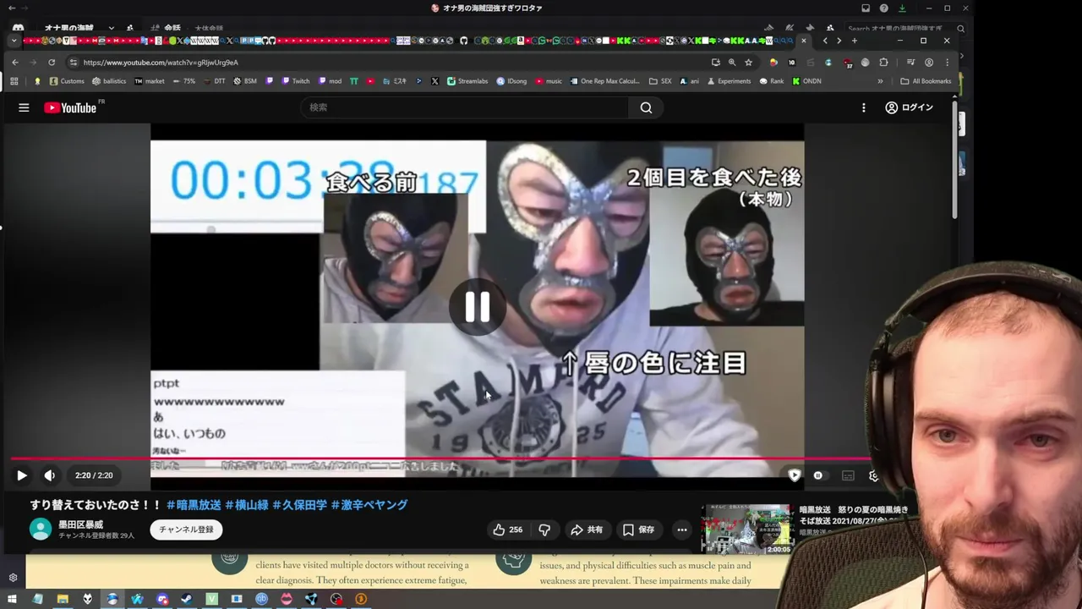Click the zoom magnifier icon in address bar

point(732,62)
